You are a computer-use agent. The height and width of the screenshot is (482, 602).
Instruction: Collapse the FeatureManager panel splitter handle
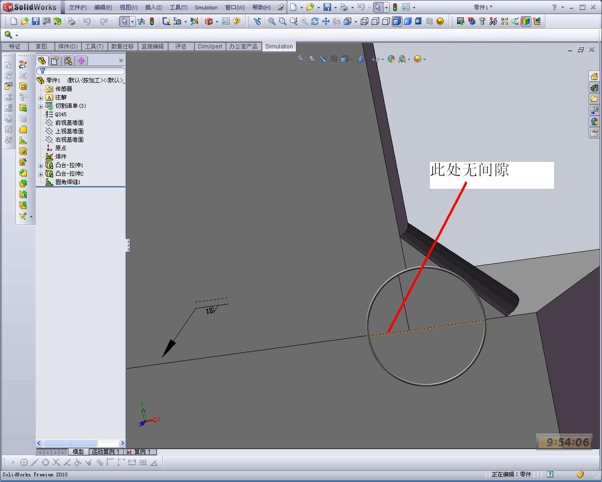127,245
